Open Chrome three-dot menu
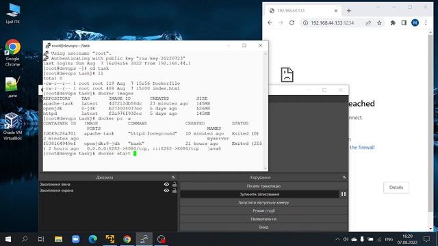The image size is (438, 246). [x=426, y=23]
